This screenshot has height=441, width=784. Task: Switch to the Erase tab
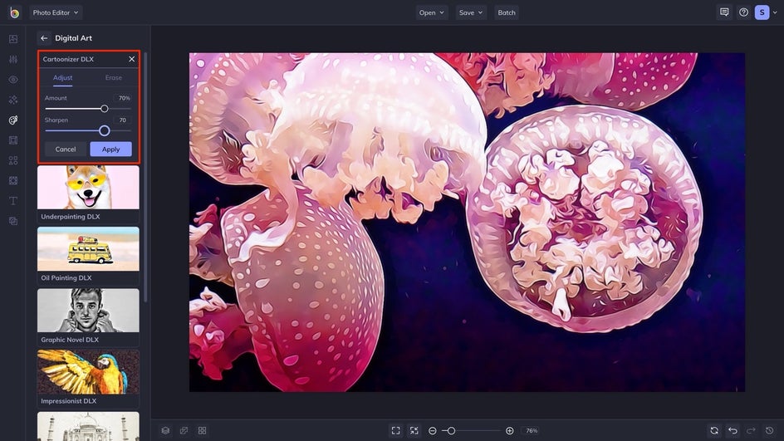pyautogui.click(x=114, y=78)
